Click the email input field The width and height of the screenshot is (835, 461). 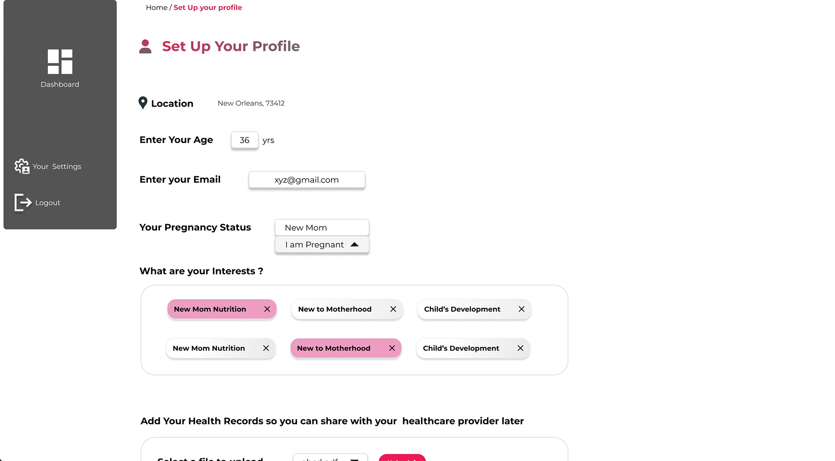click(x=307, y=180)
